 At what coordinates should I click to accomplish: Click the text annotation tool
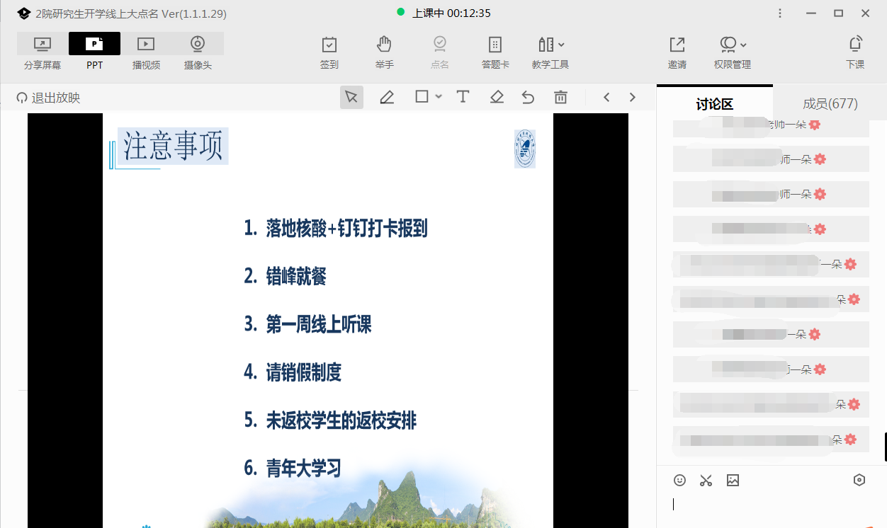463,98
